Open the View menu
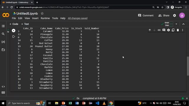The width and height of the screenshot is (189, 106). click(x=27, y=18)
